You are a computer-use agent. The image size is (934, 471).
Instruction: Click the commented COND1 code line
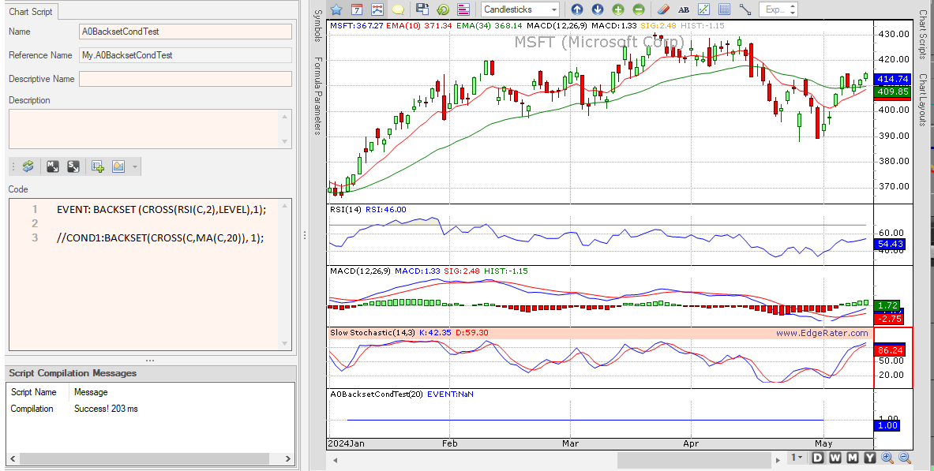click(x=160, y=237)
